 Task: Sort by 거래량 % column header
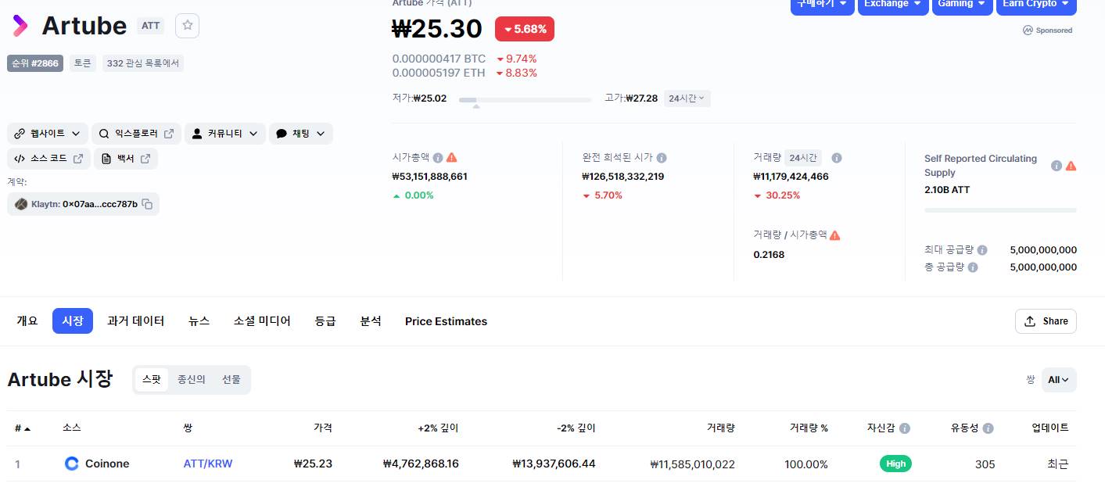tap(809, 428)
